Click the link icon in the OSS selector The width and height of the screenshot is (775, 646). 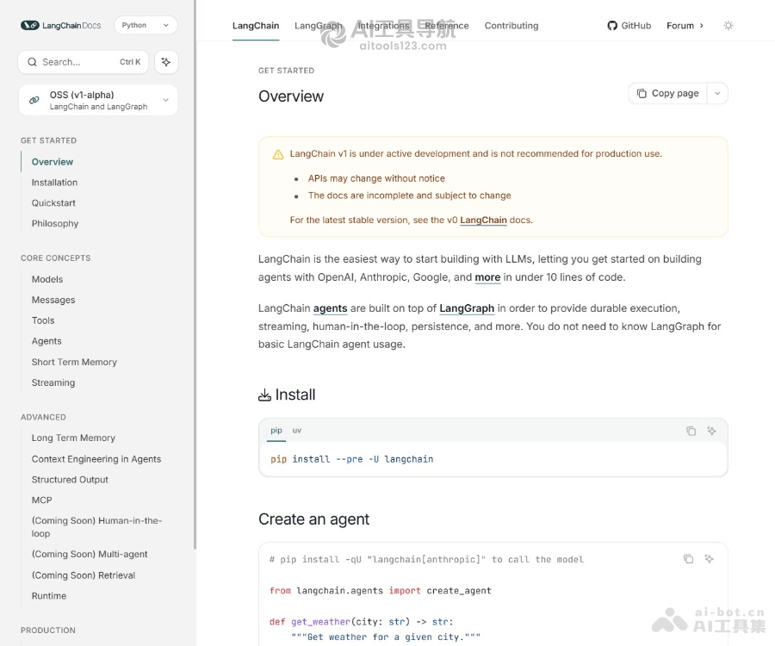coord(34,100)
